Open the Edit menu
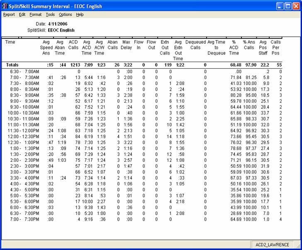 pos(22,14)
